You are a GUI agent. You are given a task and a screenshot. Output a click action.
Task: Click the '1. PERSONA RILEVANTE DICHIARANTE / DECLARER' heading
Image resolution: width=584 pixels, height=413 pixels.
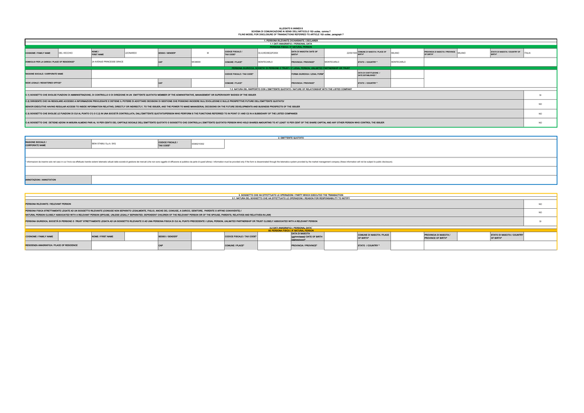(291, 41)
